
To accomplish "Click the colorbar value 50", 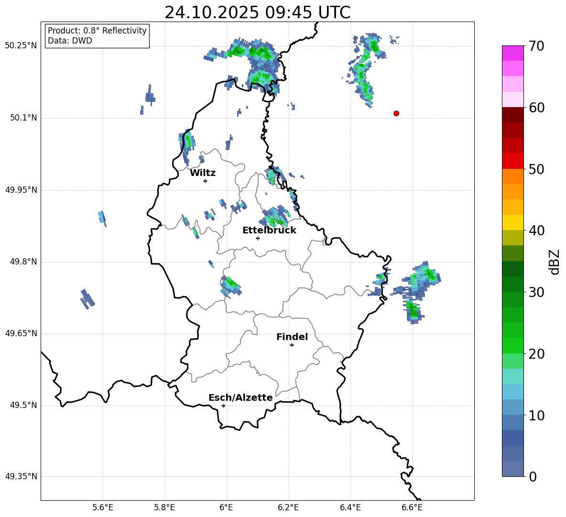I will [536, 169].
